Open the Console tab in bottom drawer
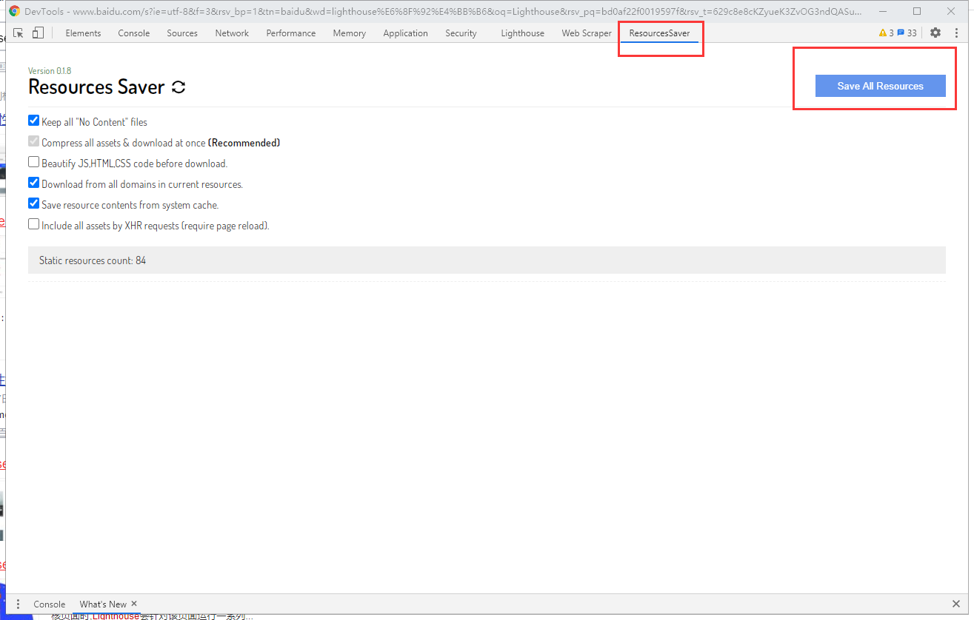Image resolution: width=974 pixels, height=620 pixels. click(50, 604)
